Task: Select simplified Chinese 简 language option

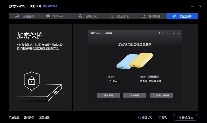Action: [159, 33]
